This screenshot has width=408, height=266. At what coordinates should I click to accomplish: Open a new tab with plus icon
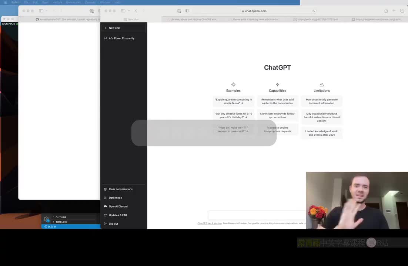394,11
